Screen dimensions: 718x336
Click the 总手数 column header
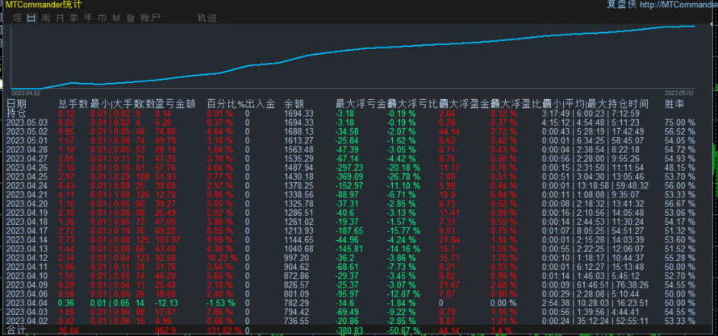[73, 104]
